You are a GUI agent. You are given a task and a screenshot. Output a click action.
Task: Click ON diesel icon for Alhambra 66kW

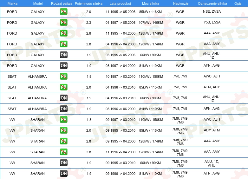(x=63, y=98)
